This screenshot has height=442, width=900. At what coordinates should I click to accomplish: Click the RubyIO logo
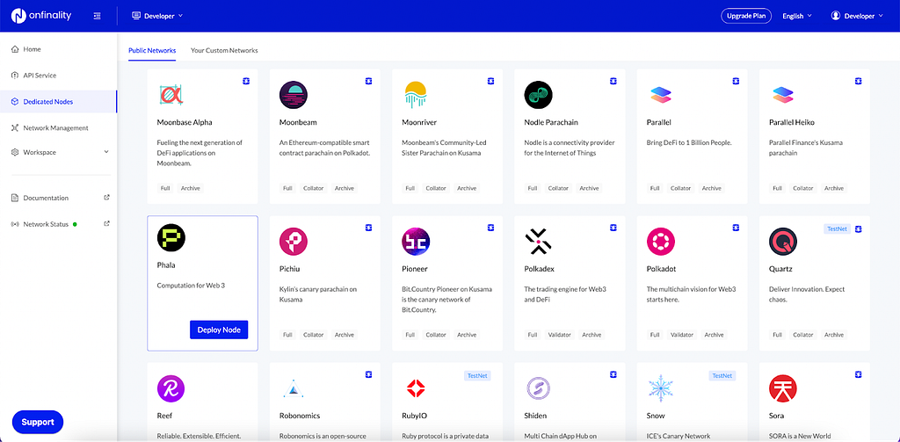416,388
